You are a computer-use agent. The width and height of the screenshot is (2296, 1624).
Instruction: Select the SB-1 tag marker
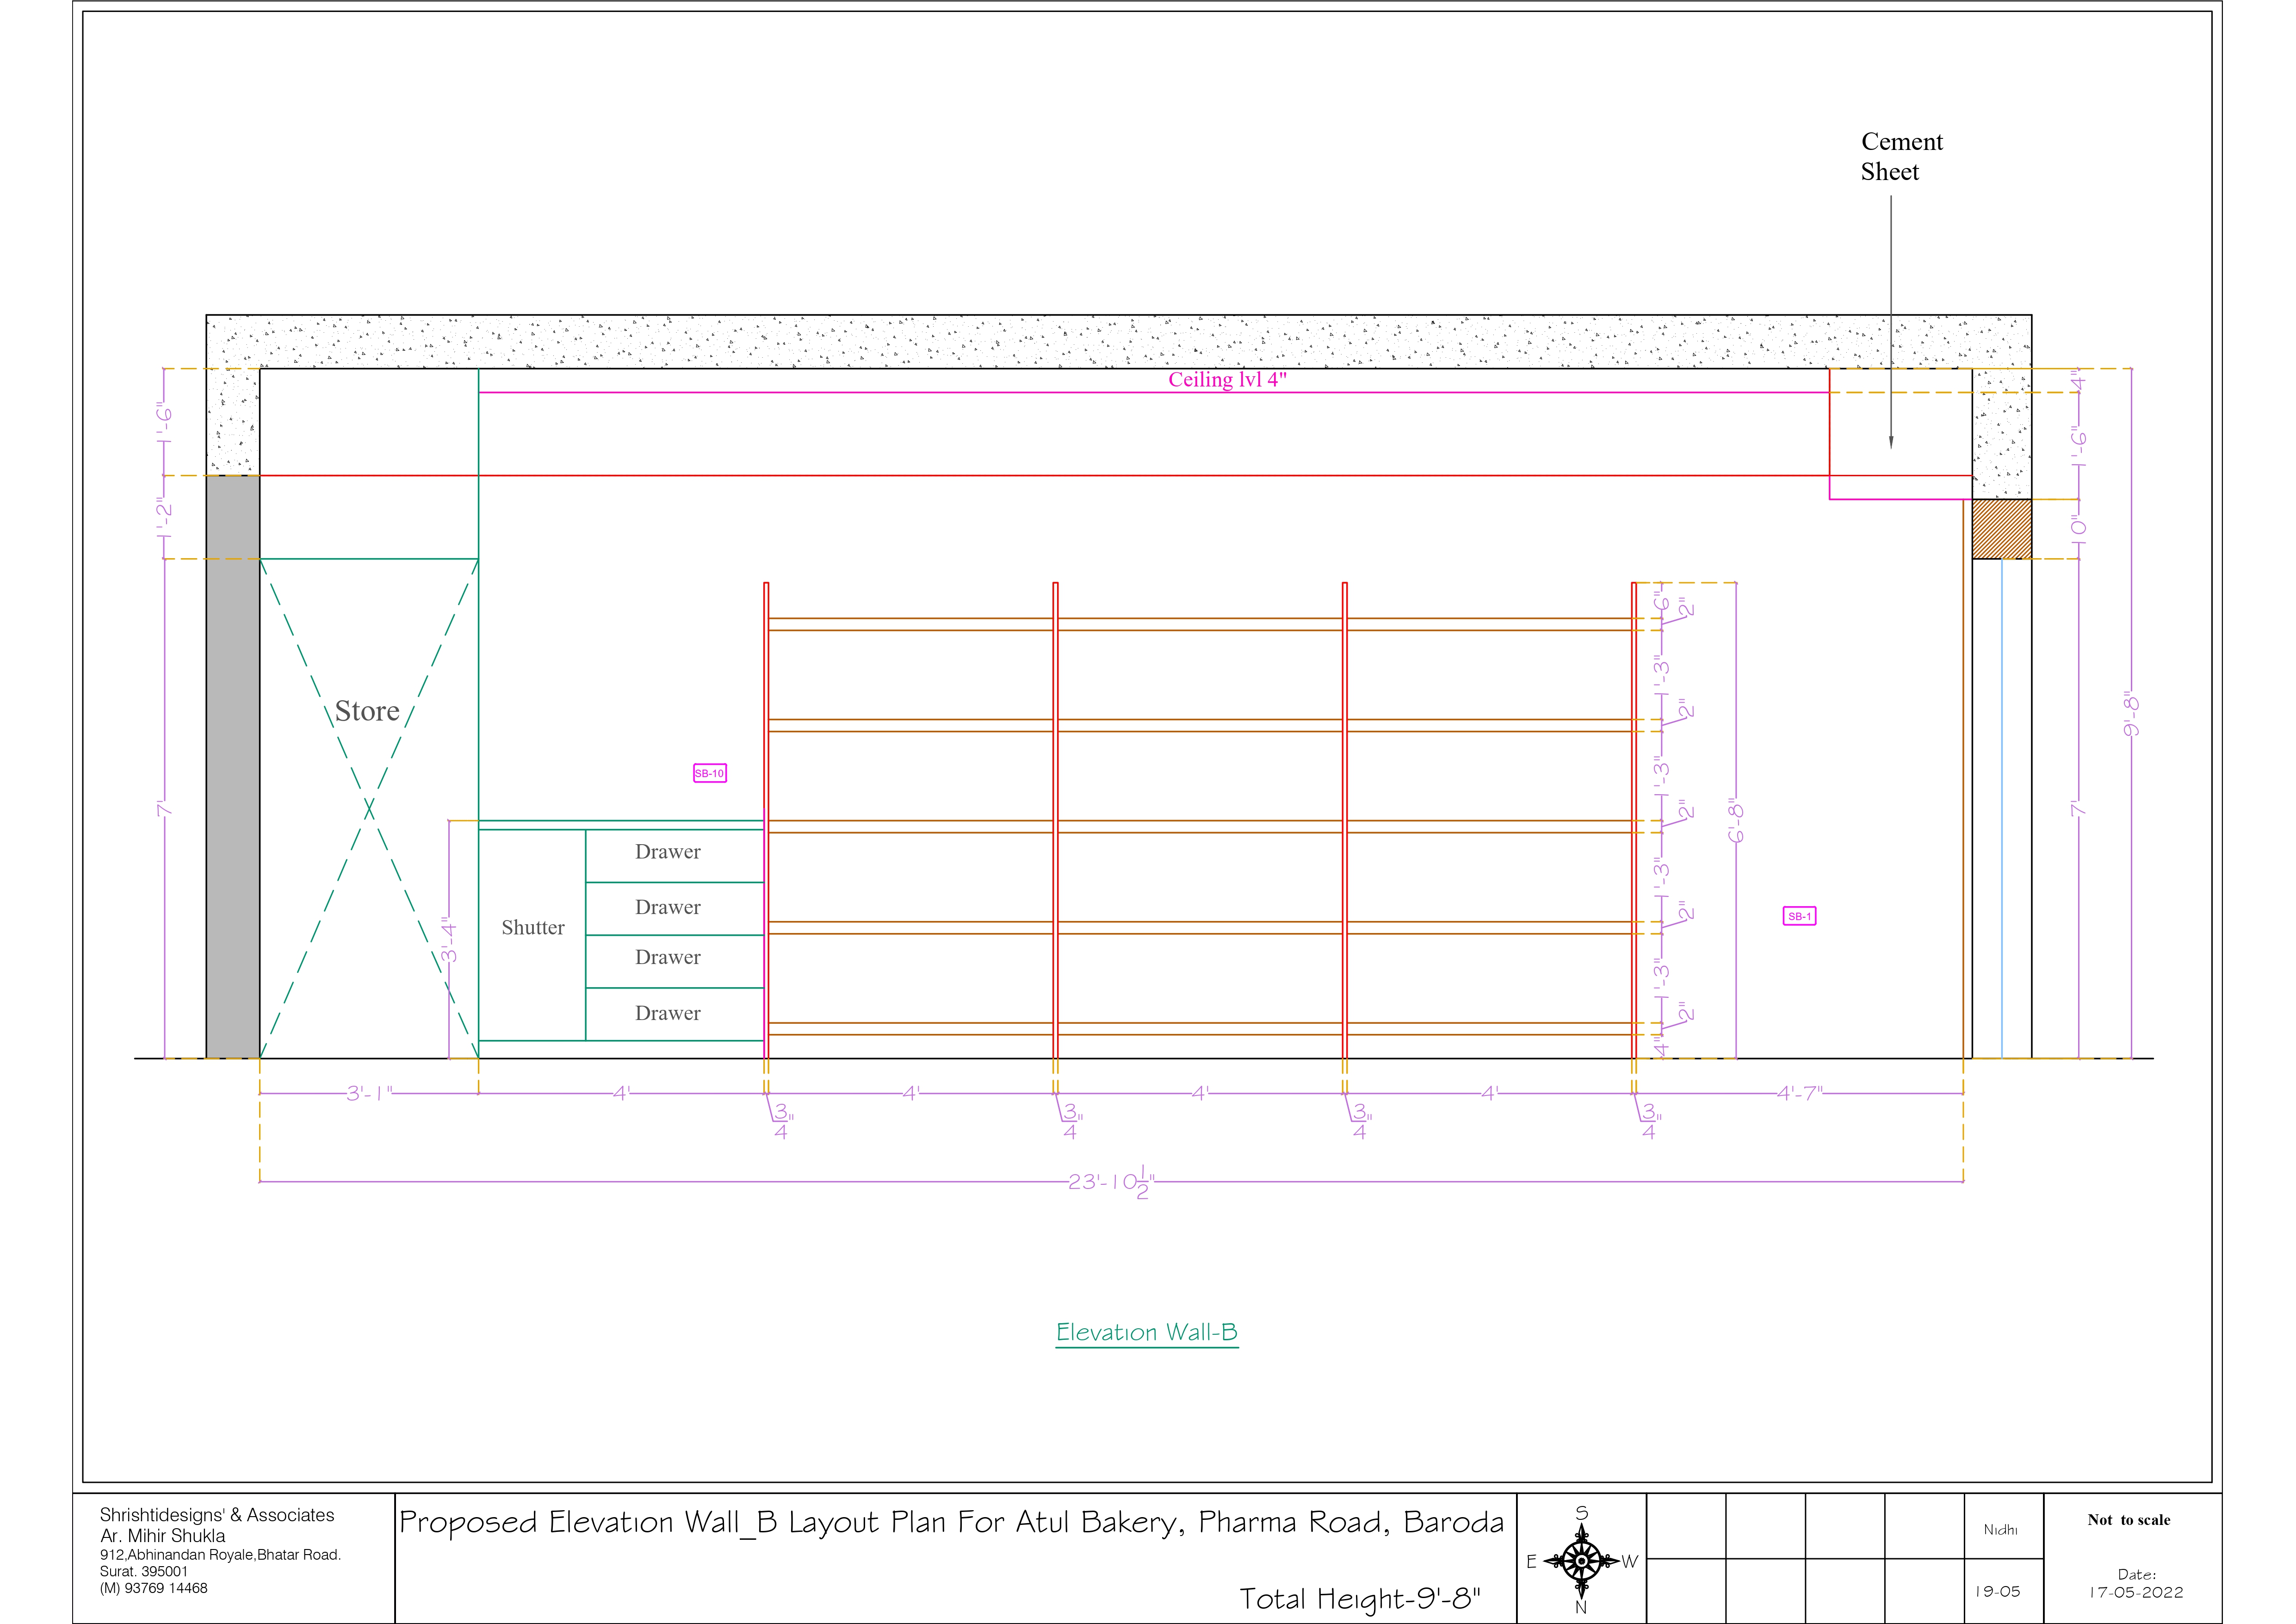pyautogui.click(x=1799, y=915)
